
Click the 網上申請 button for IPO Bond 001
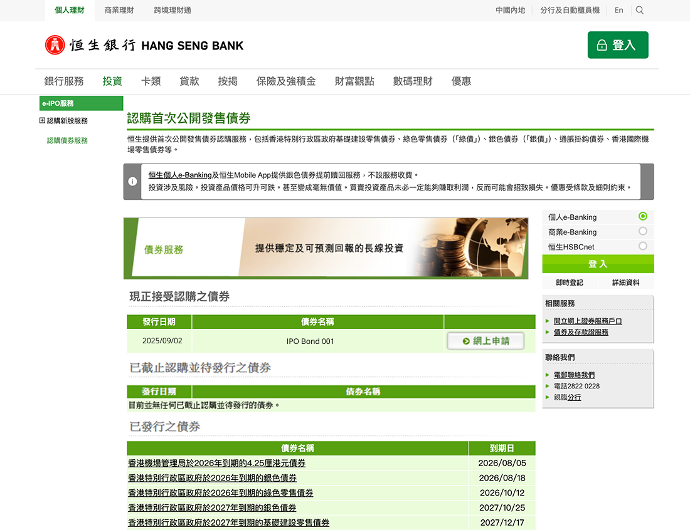coord(486,340)
